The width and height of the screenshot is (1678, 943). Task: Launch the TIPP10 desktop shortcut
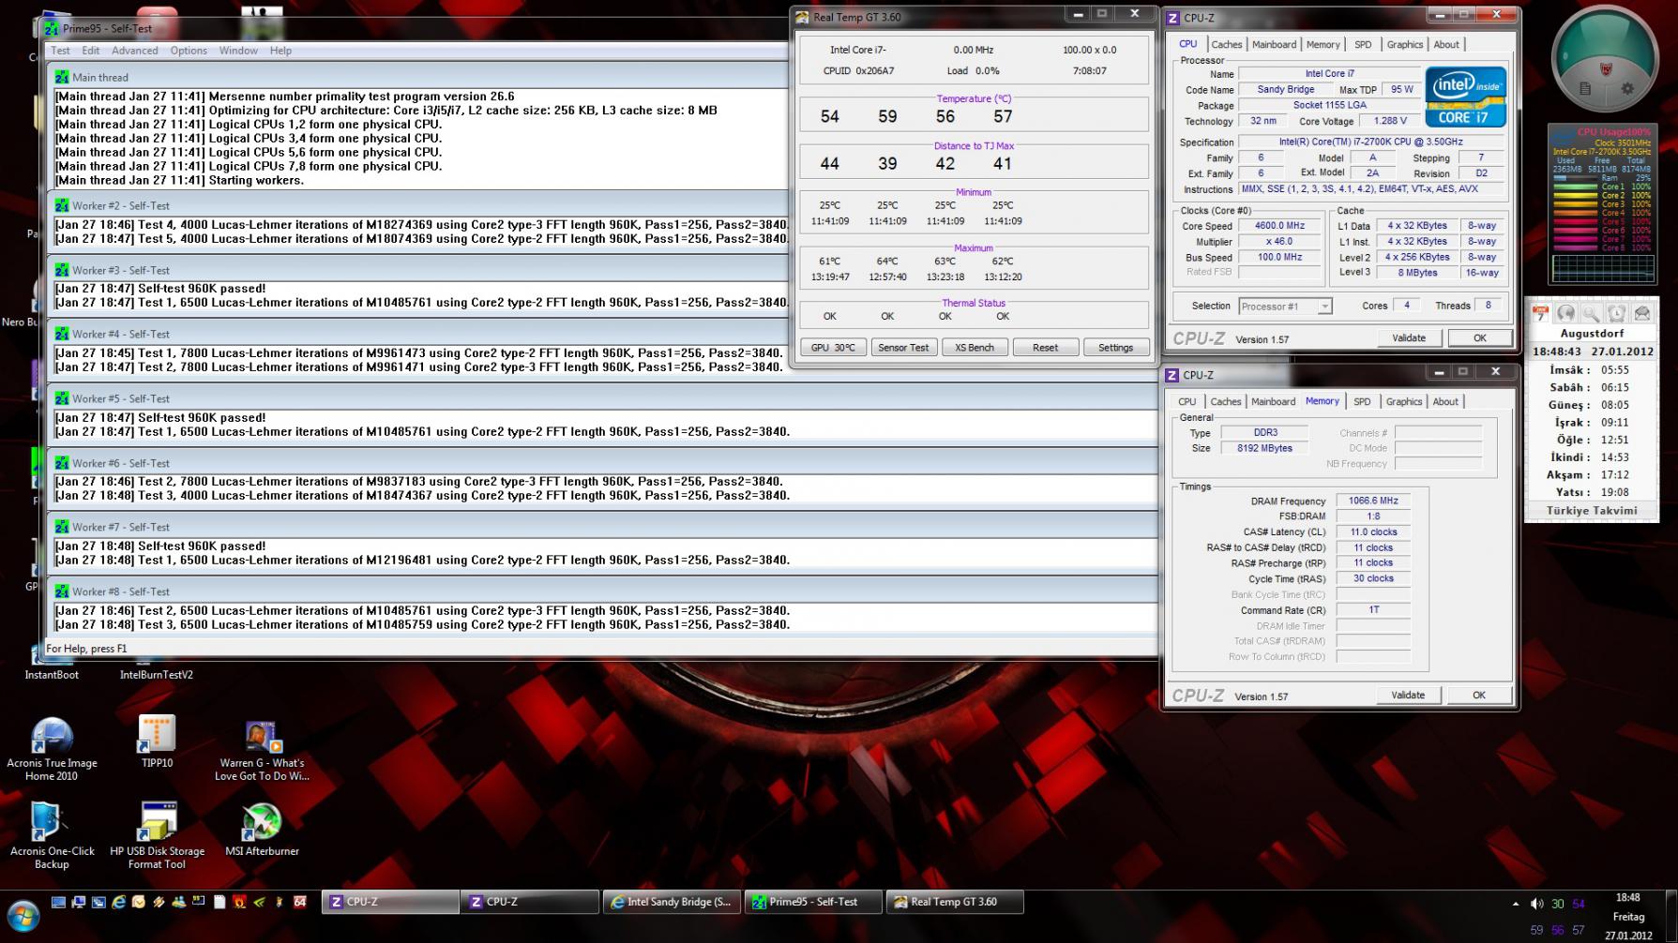pos(157,741)
